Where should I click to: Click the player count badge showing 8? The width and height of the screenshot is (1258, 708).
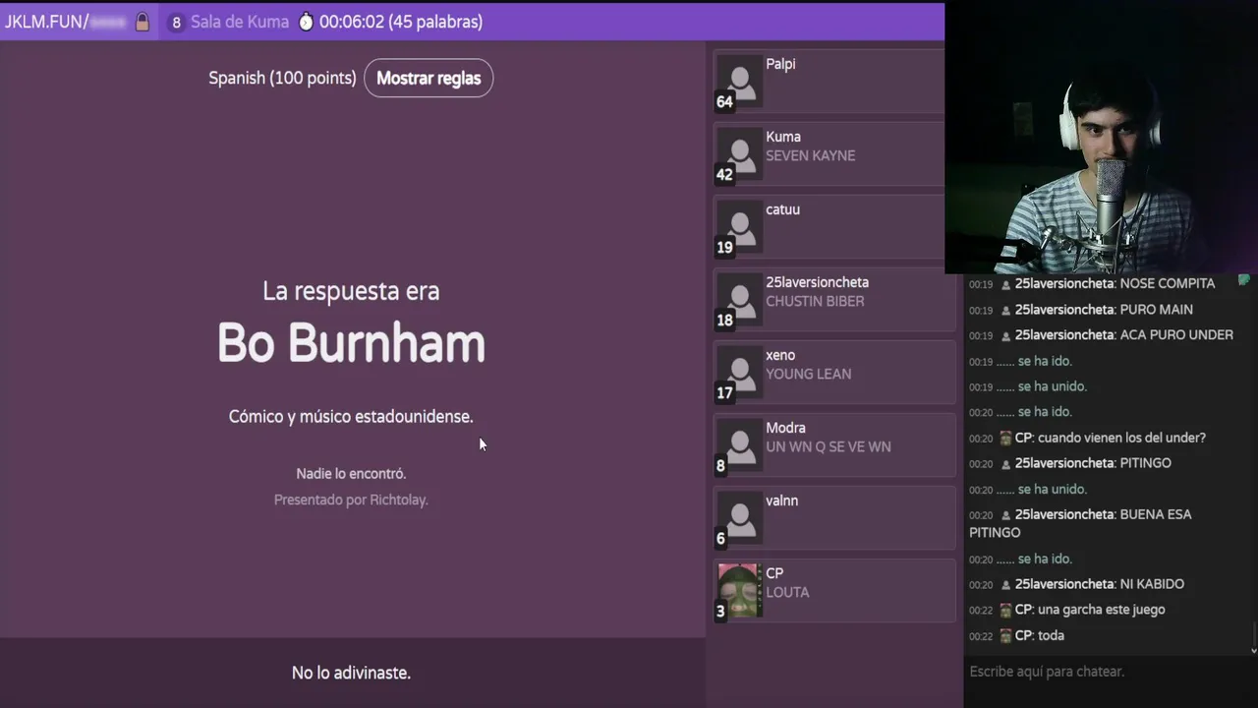click(176, 22)
